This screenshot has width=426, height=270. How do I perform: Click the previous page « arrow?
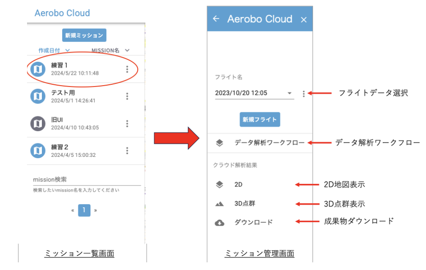point(73,211)
